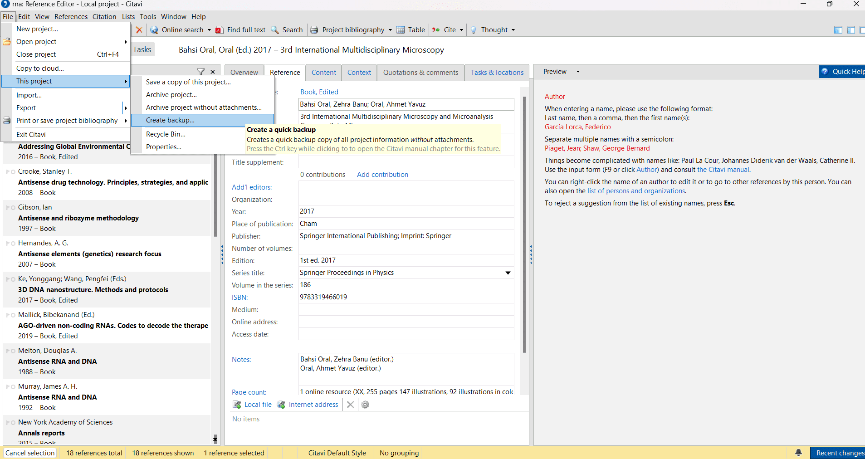Click the red delete X toolbar icon
The width and height of the screenshot is (865, 459).
tap(139, 30)
